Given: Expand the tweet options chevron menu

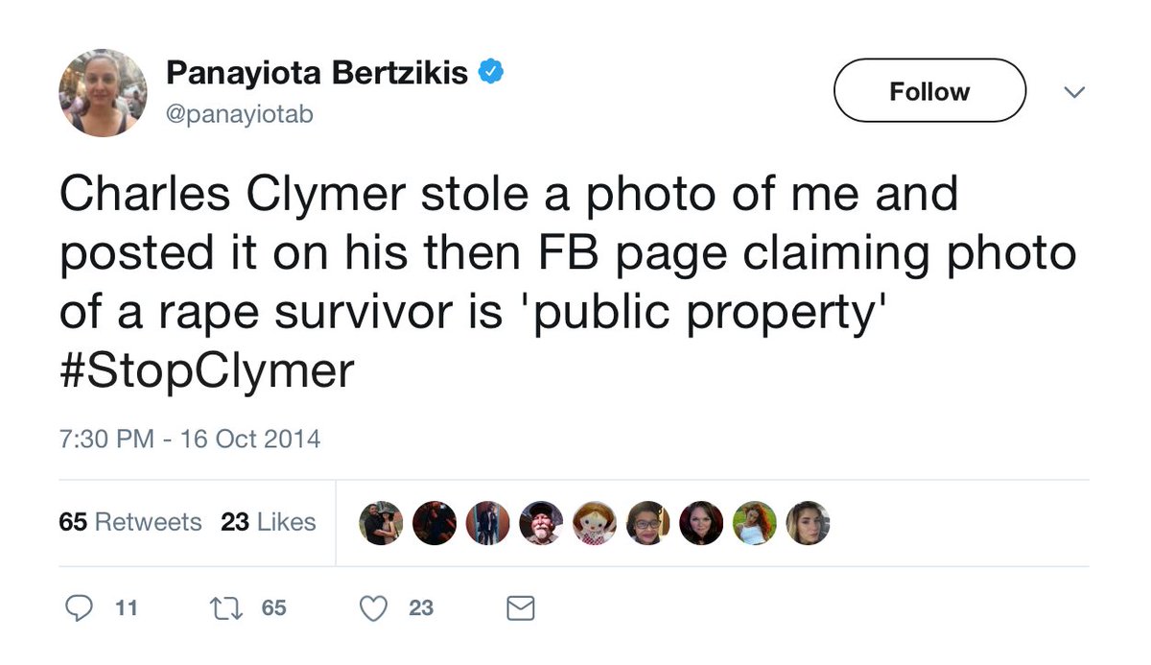Looking at the screenshot, I should click(1075, 92).
